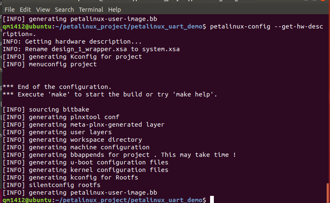Viewport: 330px width, 203px height.
Task: Open the File menu
Action: (10, 10)
